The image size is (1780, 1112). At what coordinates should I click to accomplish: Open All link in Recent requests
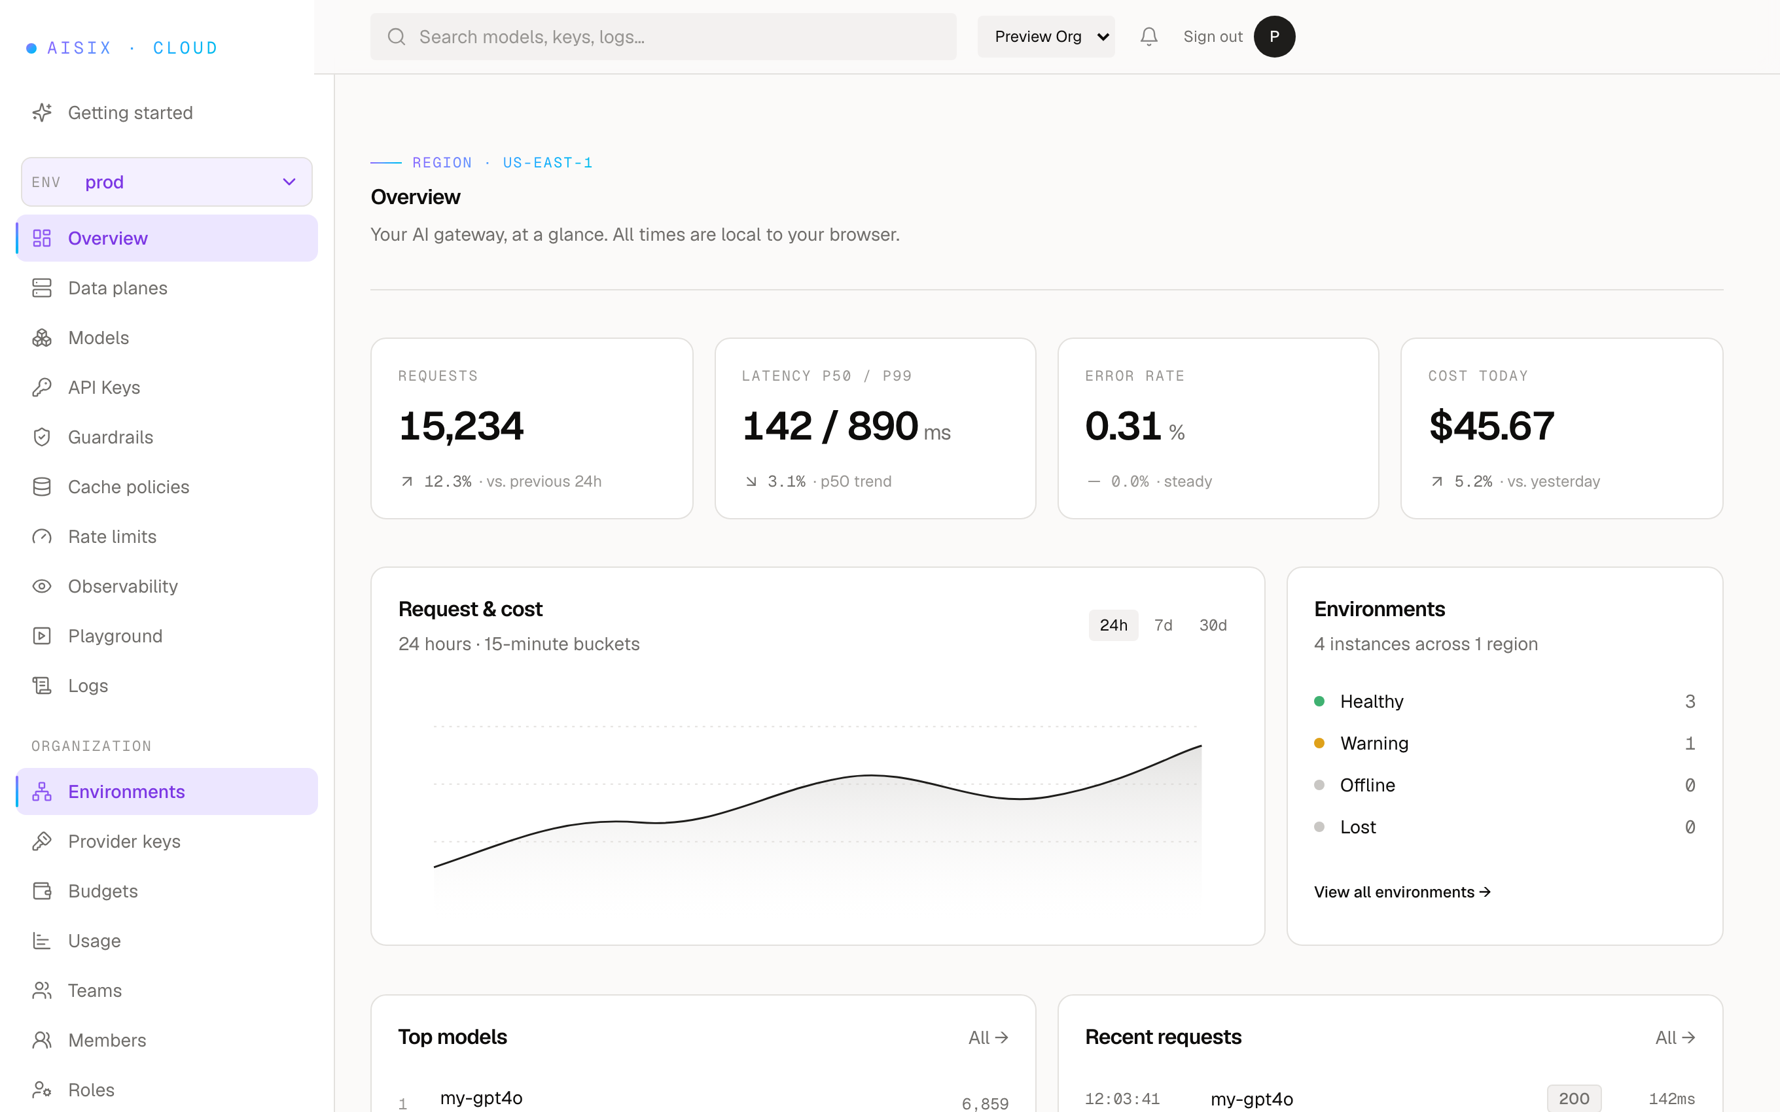click(x=1675, y=1037)
